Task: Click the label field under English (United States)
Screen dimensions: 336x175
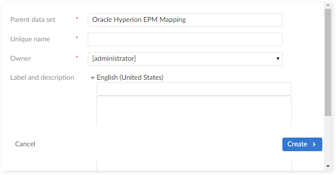Action: (194, 89)
